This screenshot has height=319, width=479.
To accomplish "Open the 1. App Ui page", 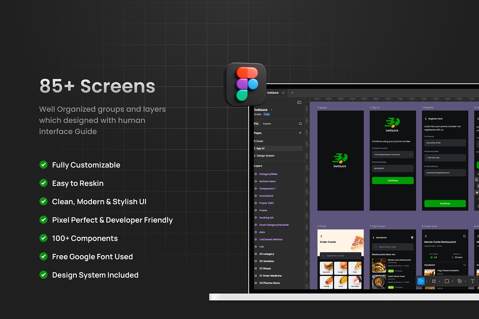I will pos(278,148).
